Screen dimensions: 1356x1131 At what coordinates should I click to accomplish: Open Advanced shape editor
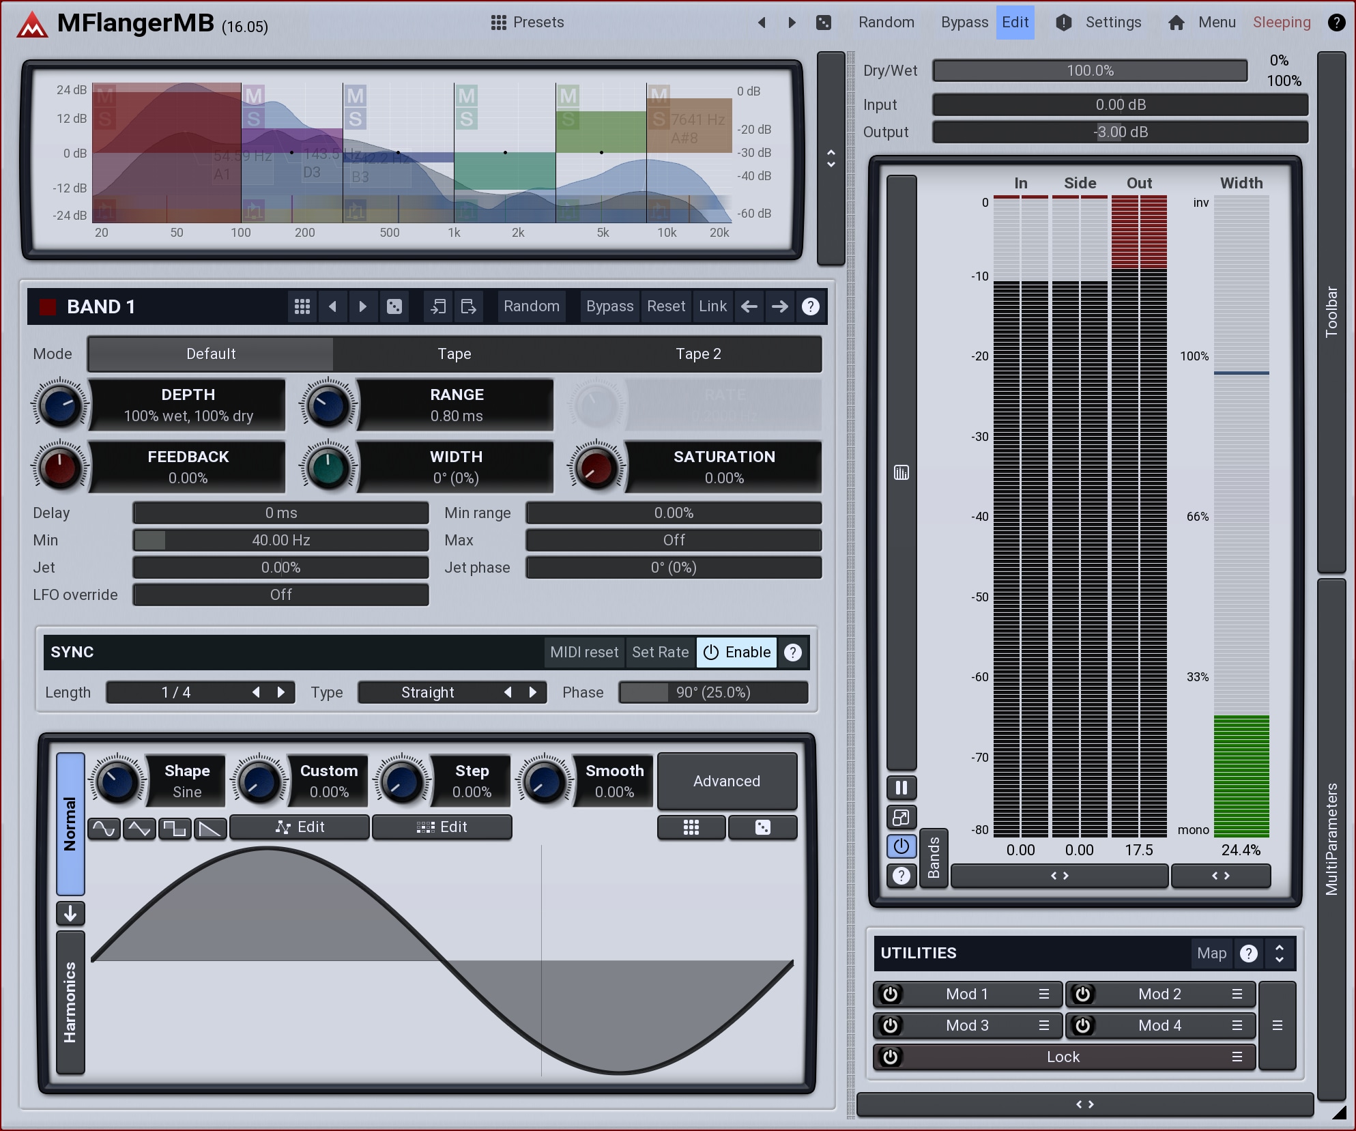click(x=727, y=782)
